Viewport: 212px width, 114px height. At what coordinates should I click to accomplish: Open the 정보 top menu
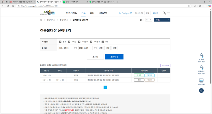point(83,13)
